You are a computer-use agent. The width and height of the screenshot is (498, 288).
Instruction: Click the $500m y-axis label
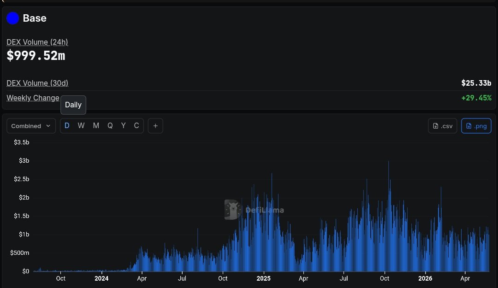(x=19, y=253)
